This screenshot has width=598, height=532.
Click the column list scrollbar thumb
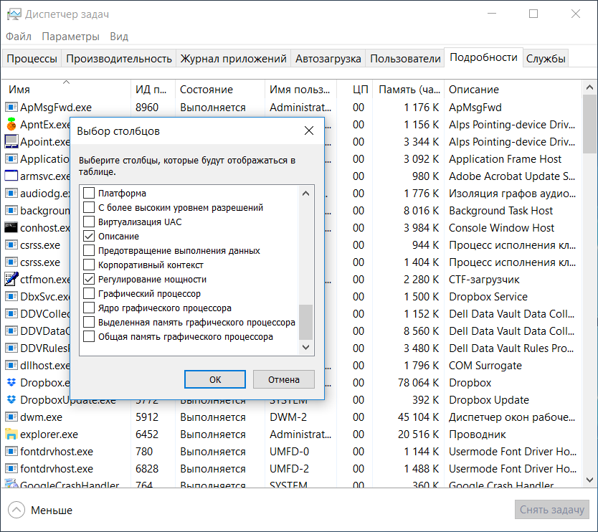306,321
